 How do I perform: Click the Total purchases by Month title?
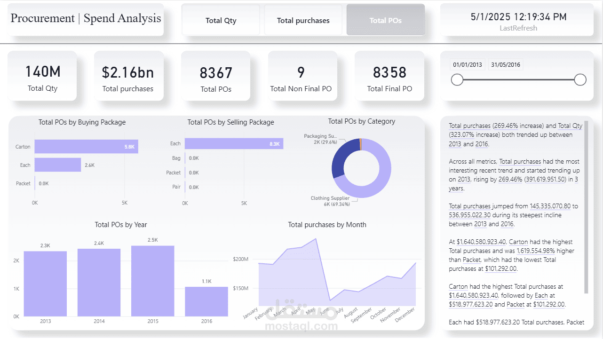pyautogui.click(x=327, y=225)
